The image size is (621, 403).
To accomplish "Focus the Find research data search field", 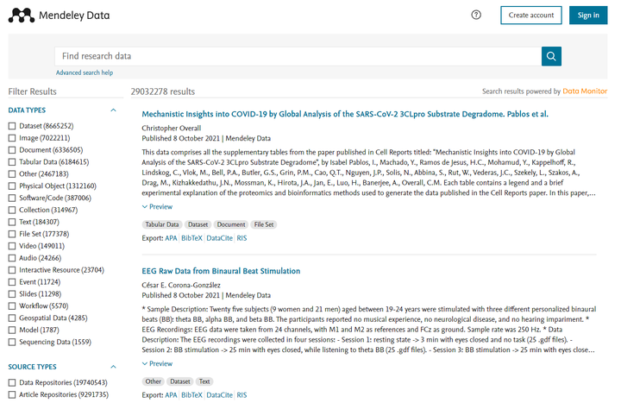I will (298, 56).
